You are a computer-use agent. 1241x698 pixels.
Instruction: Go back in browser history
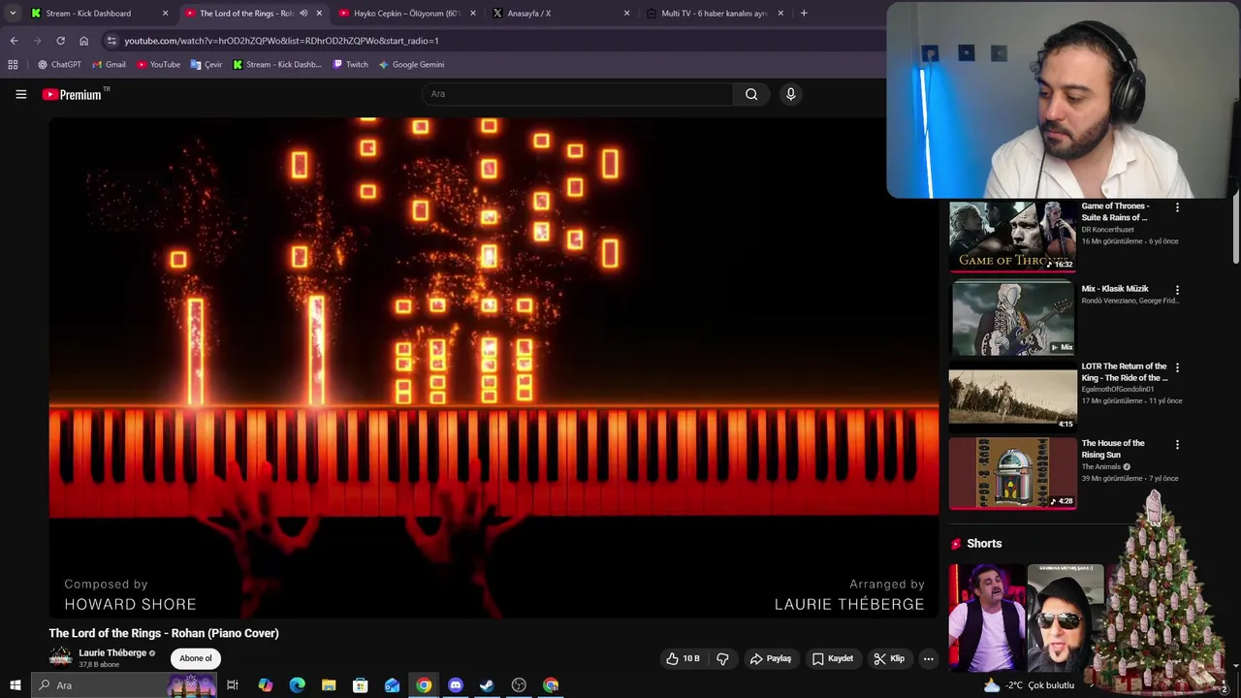click(x=14, y=41)
